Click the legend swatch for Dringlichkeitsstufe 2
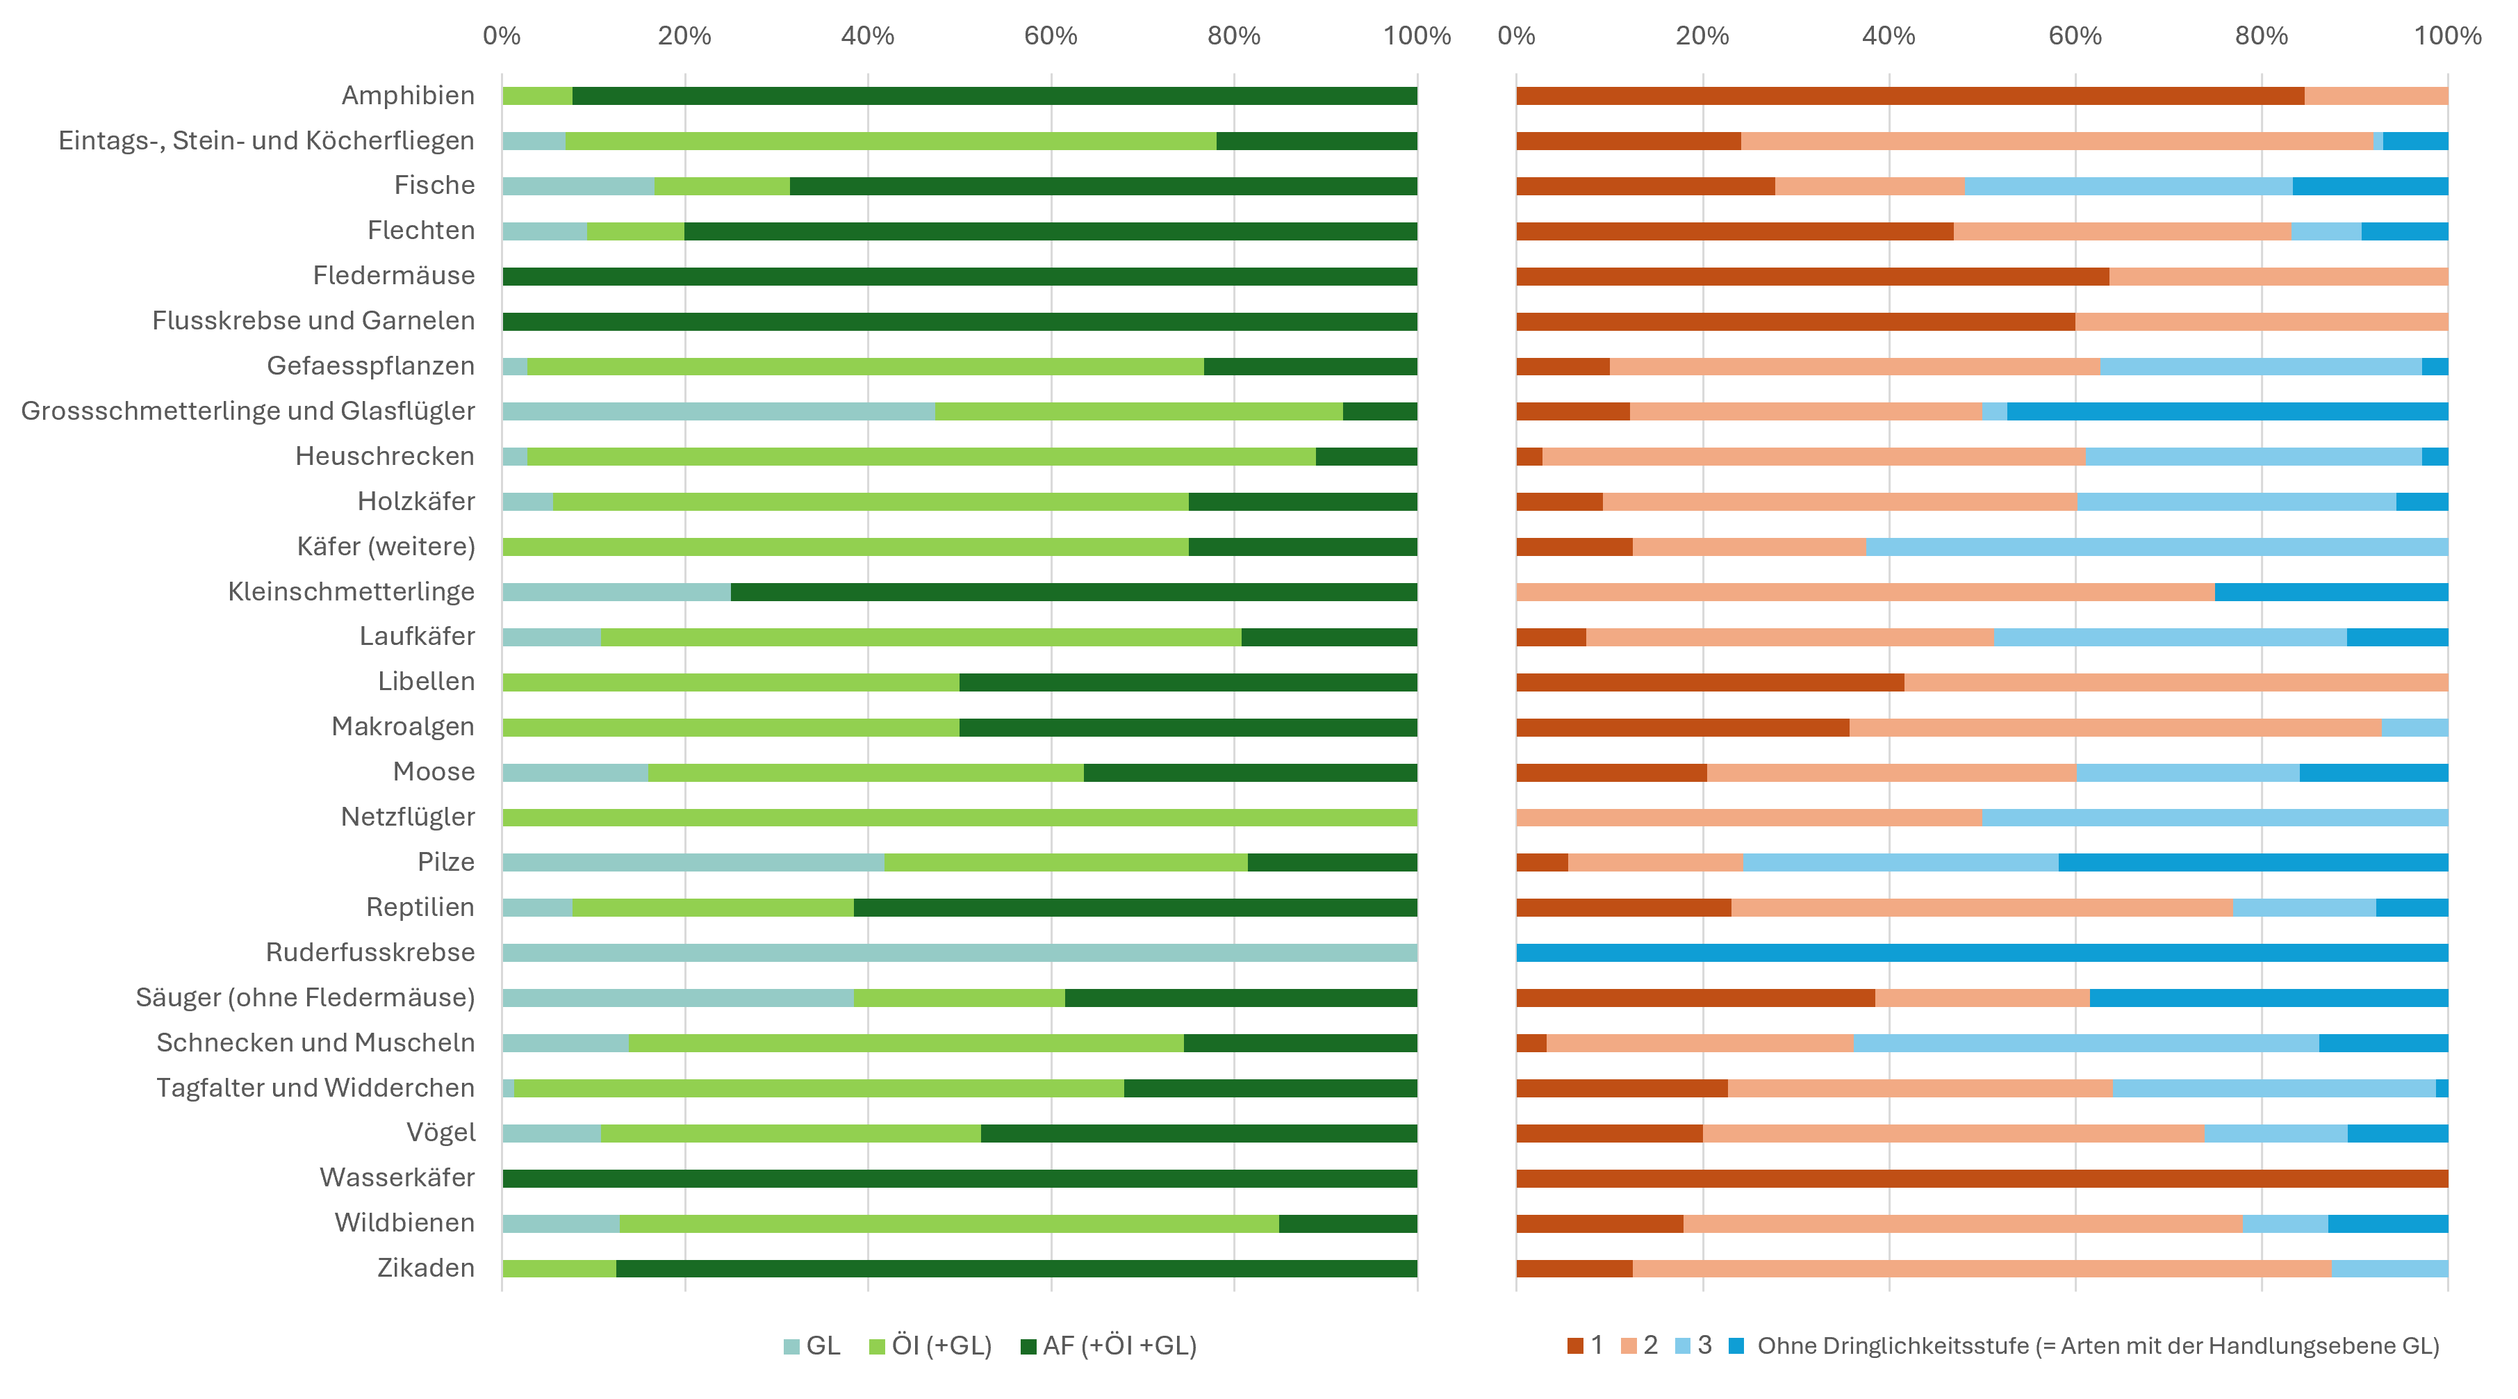The image size is (2518, 1399). (x=1629, y=1346)
